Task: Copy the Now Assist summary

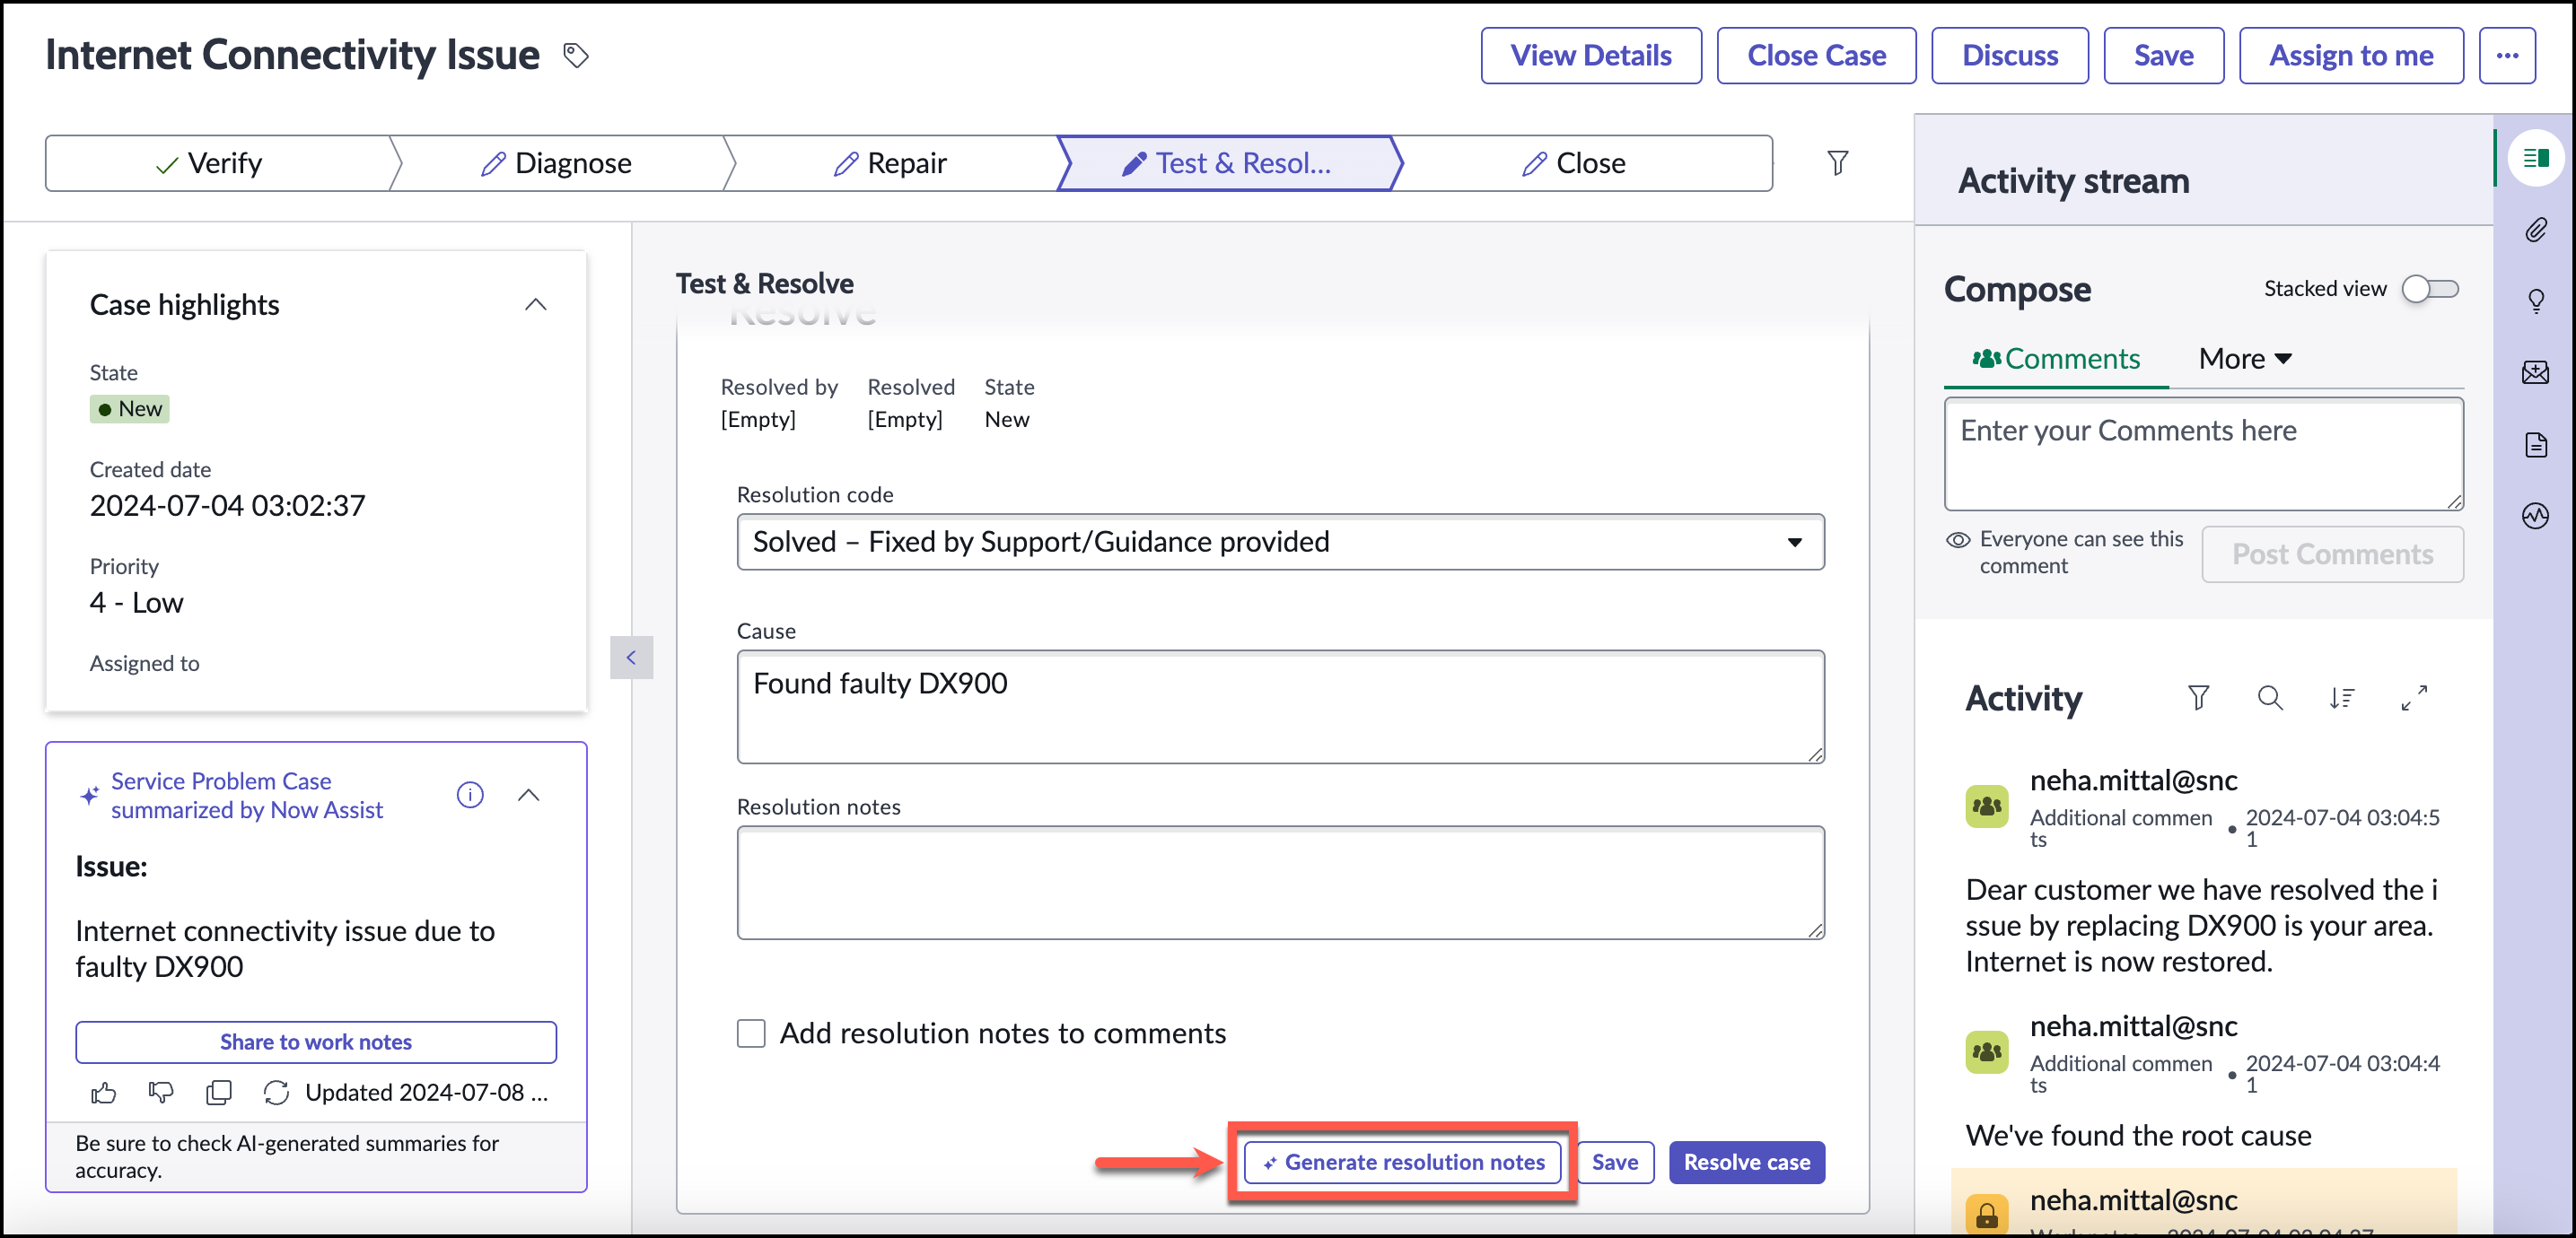Action: [218, 1093]
